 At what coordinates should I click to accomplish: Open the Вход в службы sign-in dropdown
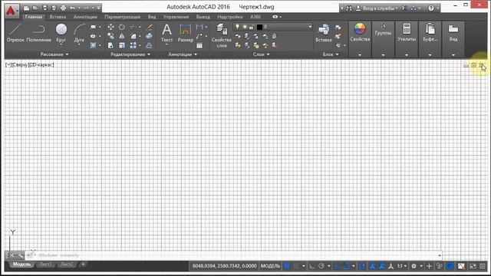377,8
